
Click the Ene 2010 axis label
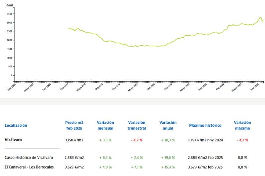pyautogui.click(x=64, y=87)
